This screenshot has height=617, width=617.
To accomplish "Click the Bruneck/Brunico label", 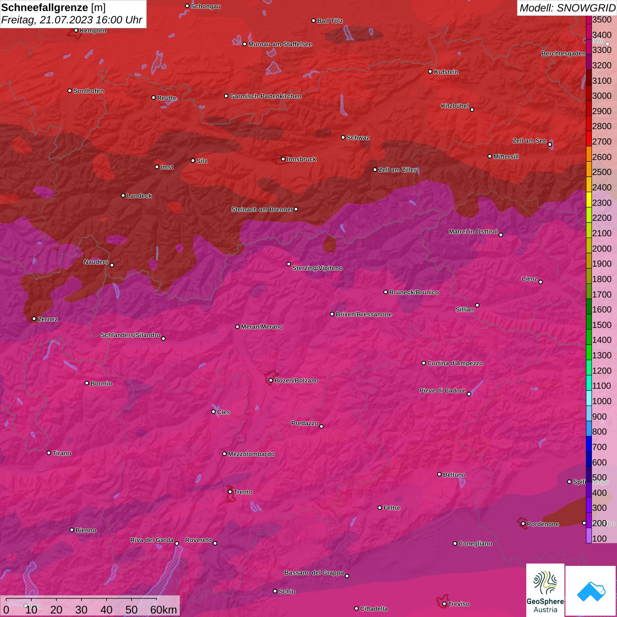I will click(x=414, y=292).
